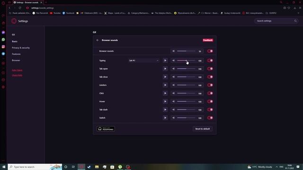
Task: Open Twitter in the sidebar
Action: 3,54
